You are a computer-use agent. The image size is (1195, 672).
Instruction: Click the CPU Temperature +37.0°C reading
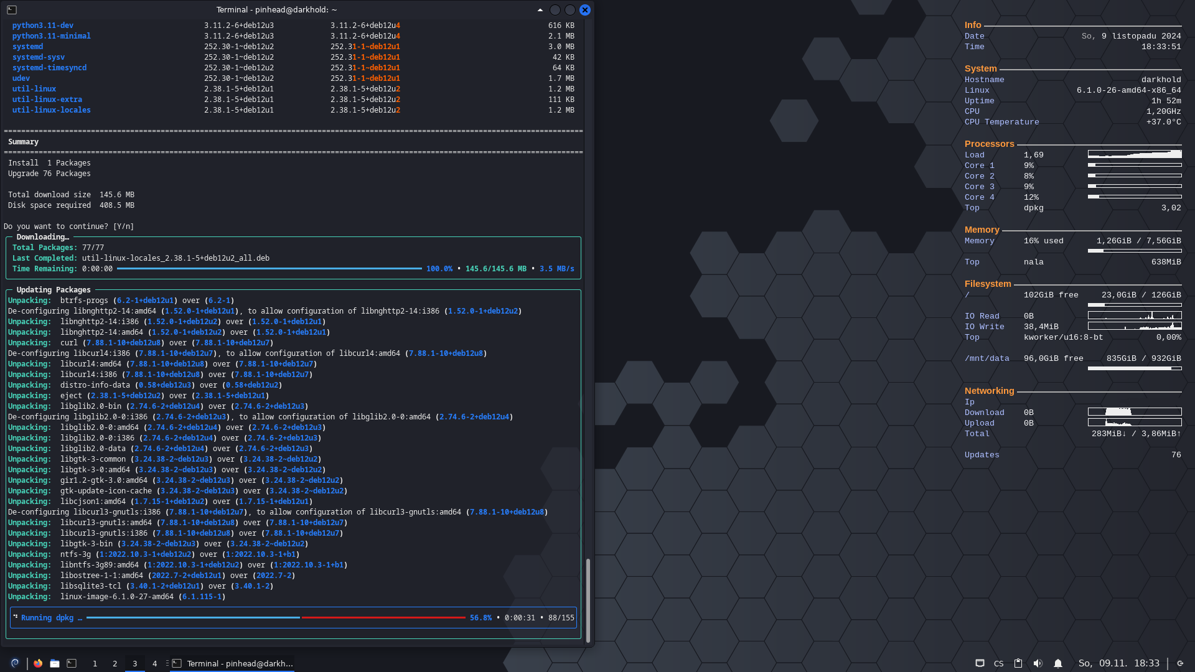[1163, 122]
